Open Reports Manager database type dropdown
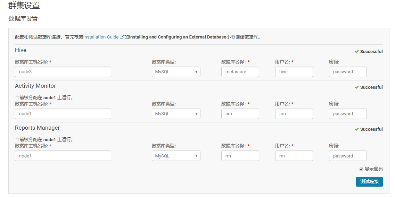The image size is (395, 197). [176, 156]
